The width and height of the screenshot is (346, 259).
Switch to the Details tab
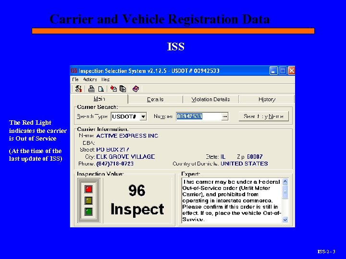[x=155, y=99]
